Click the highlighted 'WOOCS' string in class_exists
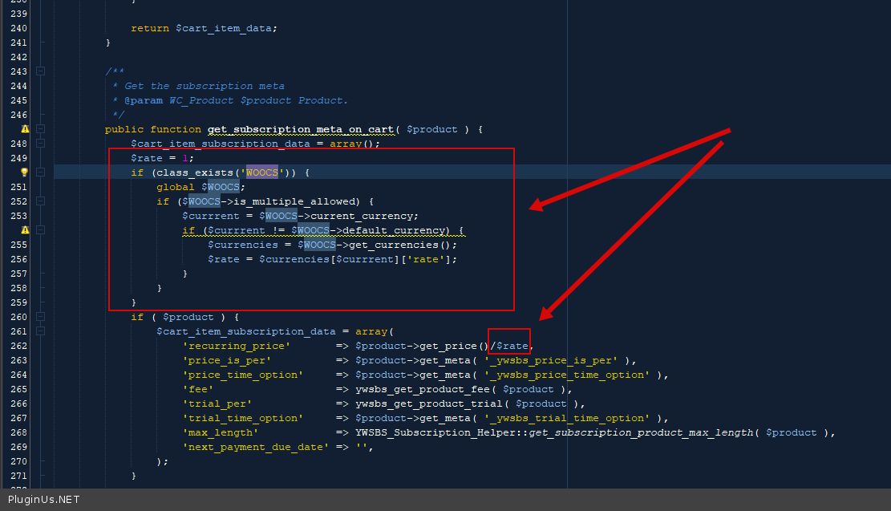 pyautogui.click(x=261, y=172)
